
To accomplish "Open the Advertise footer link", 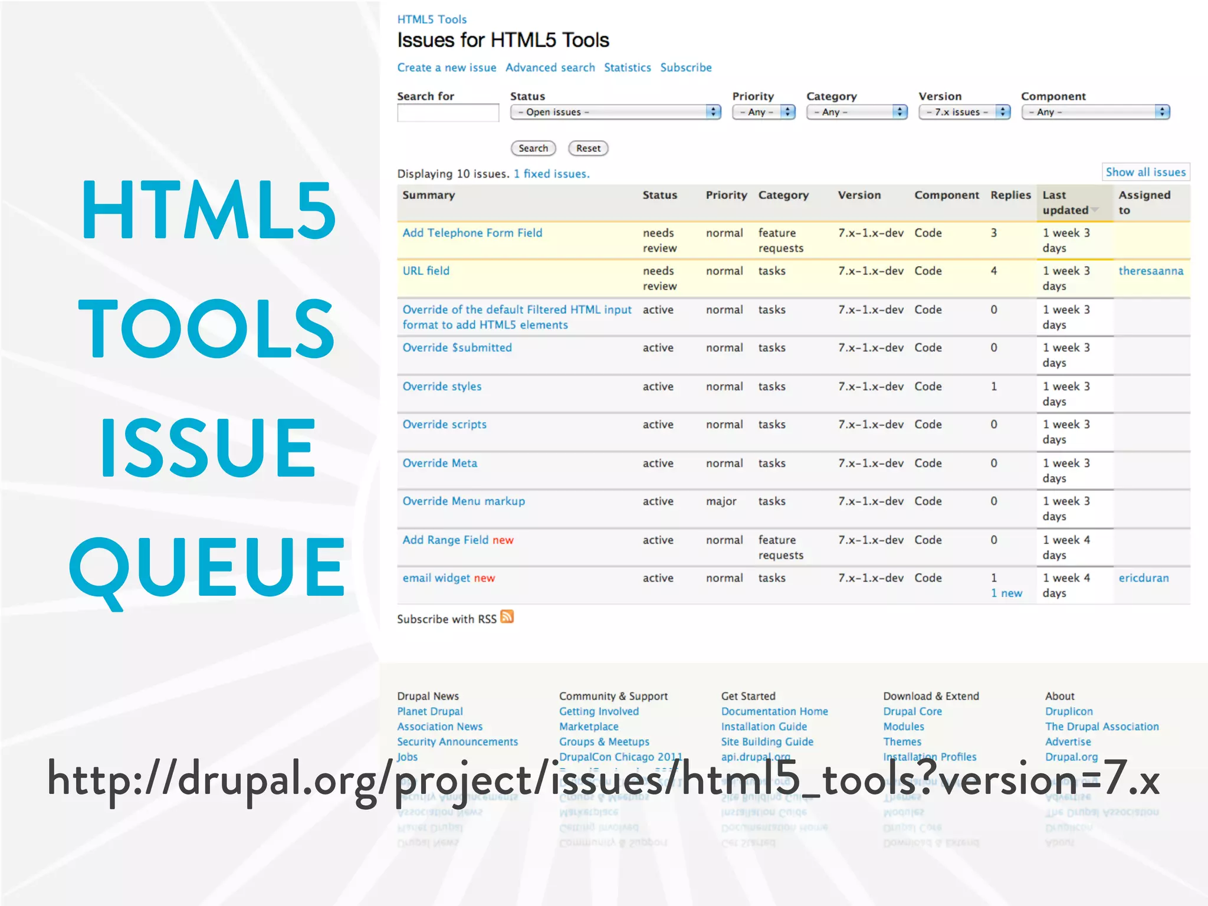I will click(1068, 742).
